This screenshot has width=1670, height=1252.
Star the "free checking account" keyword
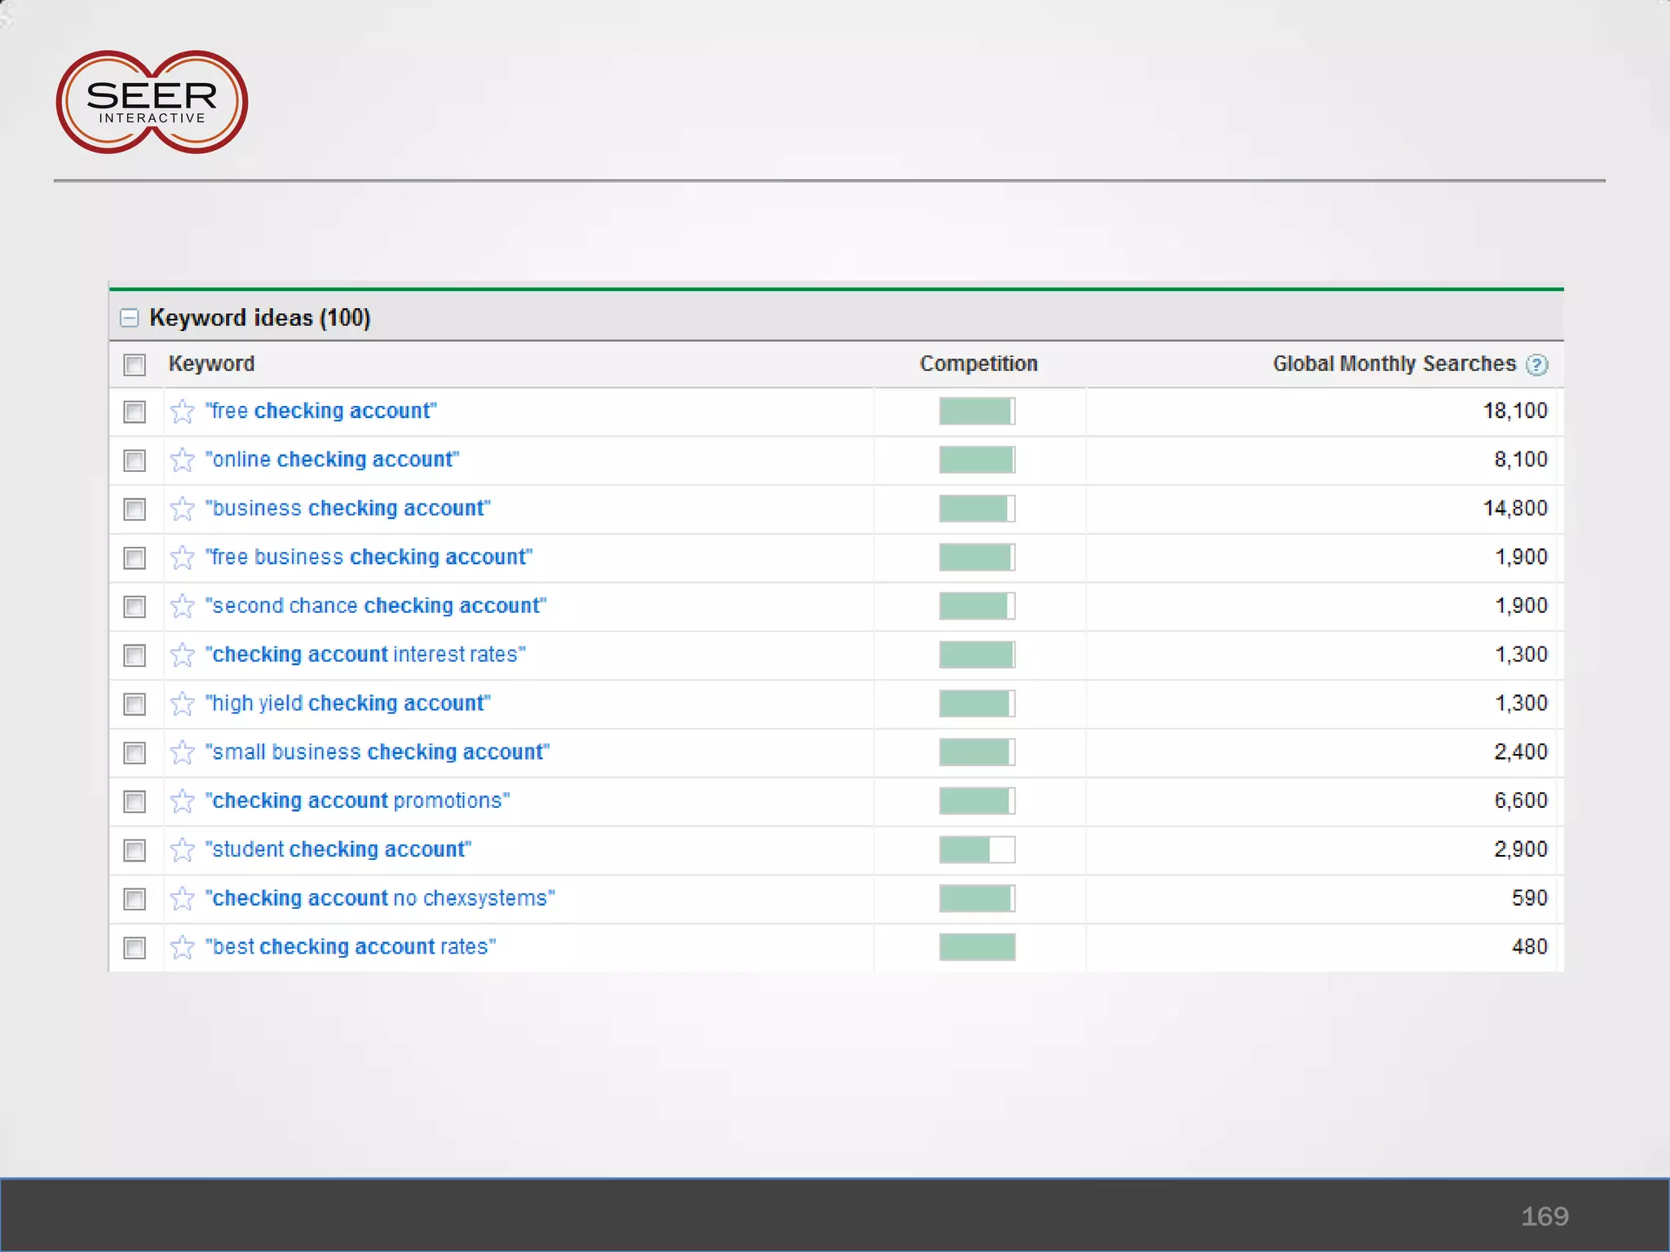coord(183,412)
